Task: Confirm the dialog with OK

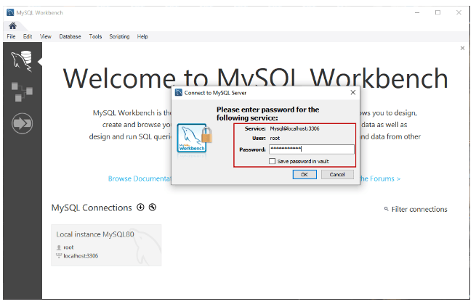Action: click(304, 175)
